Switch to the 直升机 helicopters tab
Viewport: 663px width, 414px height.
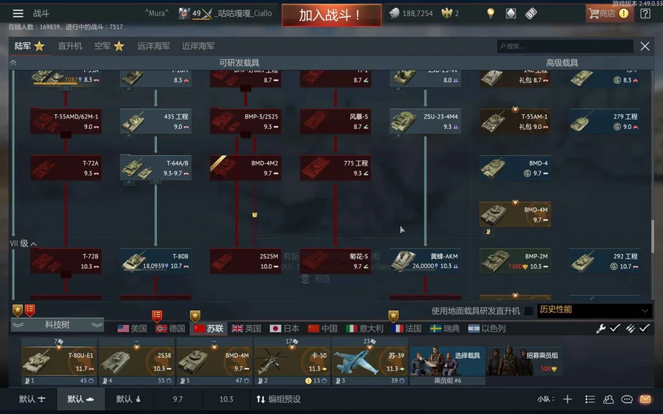[70, 46]
